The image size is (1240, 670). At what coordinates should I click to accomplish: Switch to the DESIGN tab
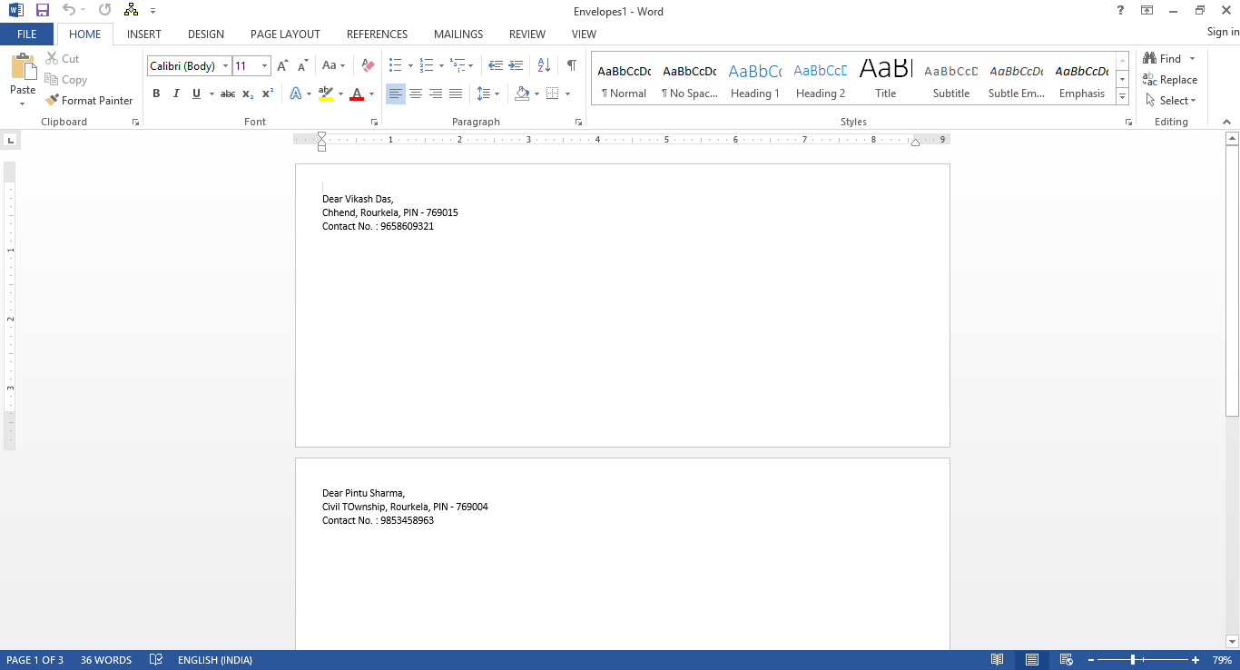point(206,34)
